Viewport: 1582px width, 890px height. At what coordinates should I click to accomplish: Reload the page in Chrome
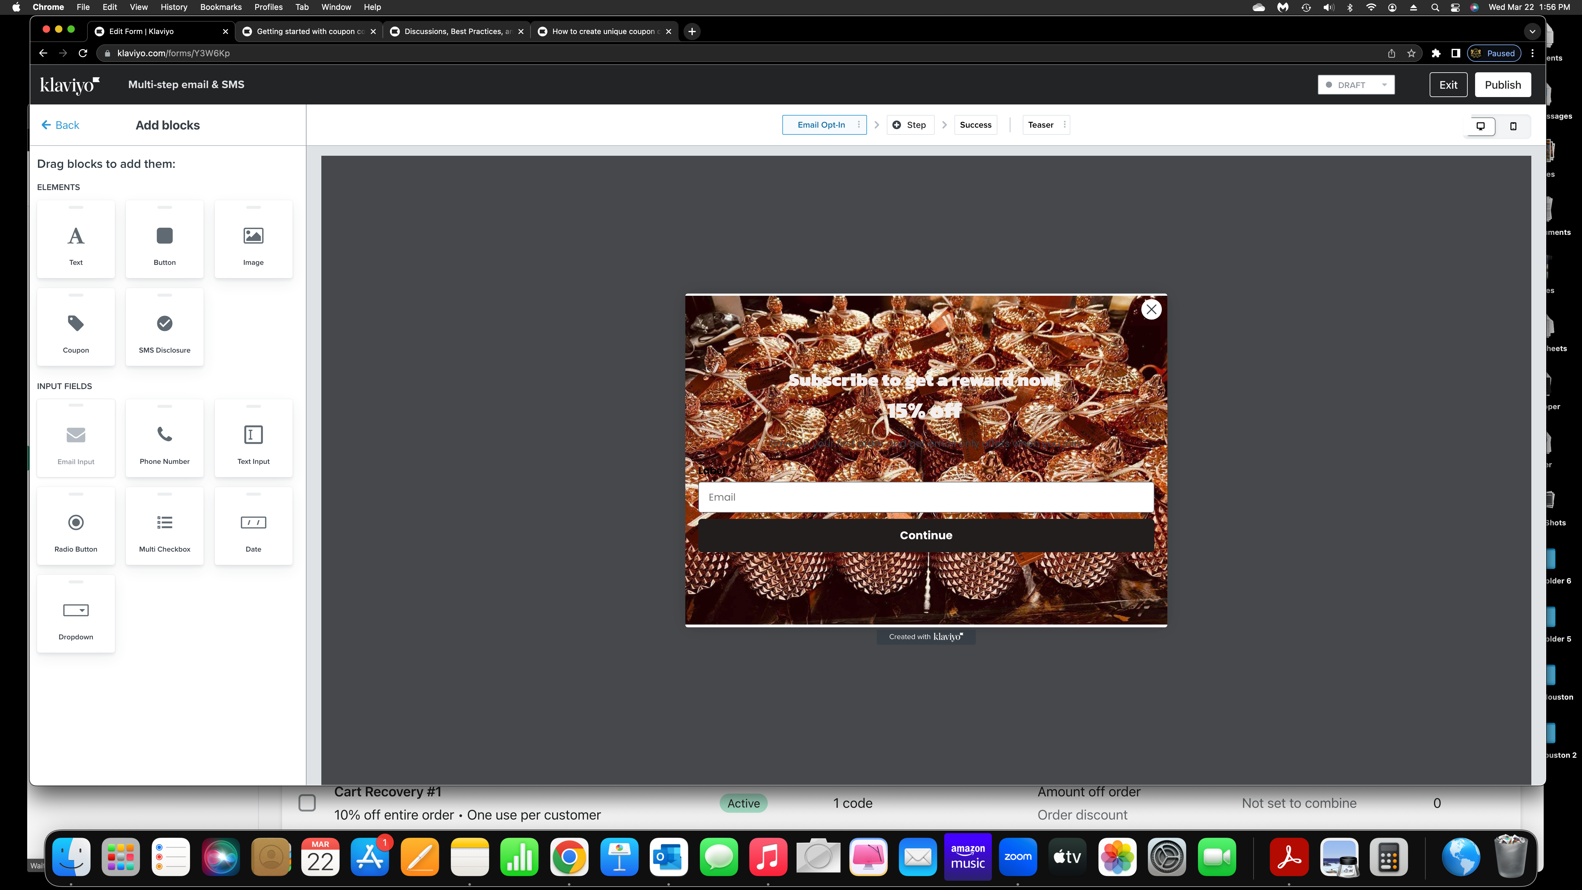coord(83,53)
